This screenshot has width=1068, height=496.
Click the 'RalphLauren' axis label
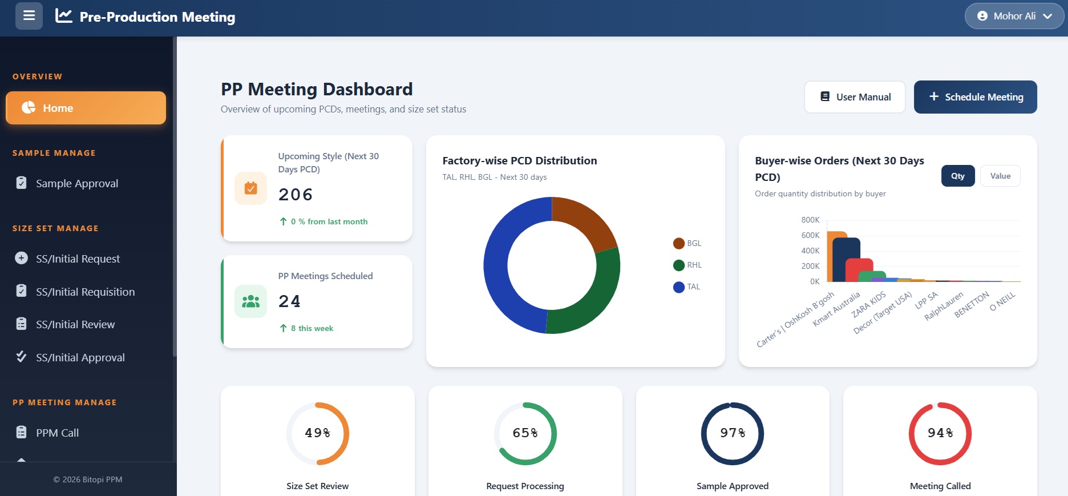pos(944,305)
